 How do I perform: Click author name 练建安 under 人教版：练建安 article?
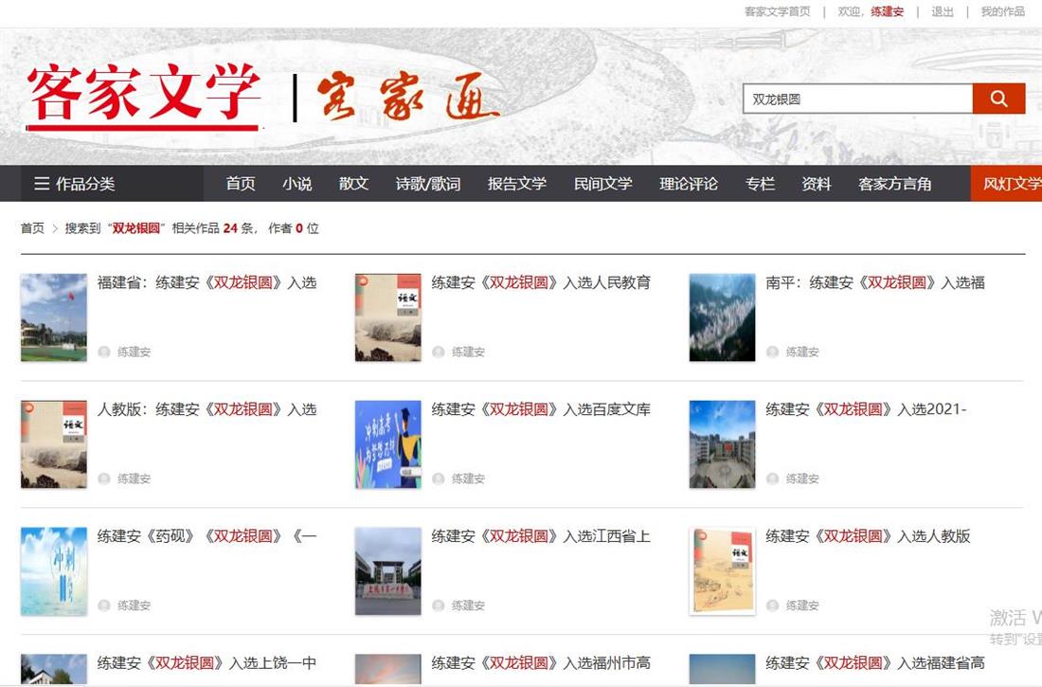pyautogui.click(x=135, y=479)
